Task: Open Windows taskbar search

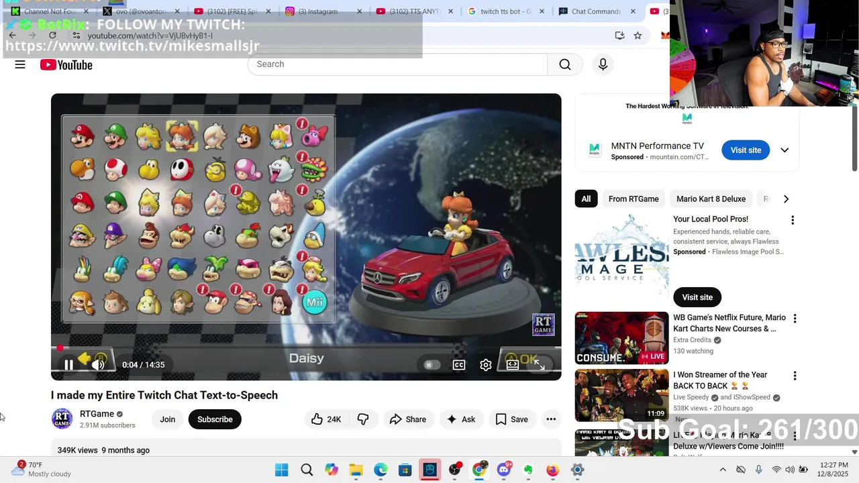Action: point(307,470)
